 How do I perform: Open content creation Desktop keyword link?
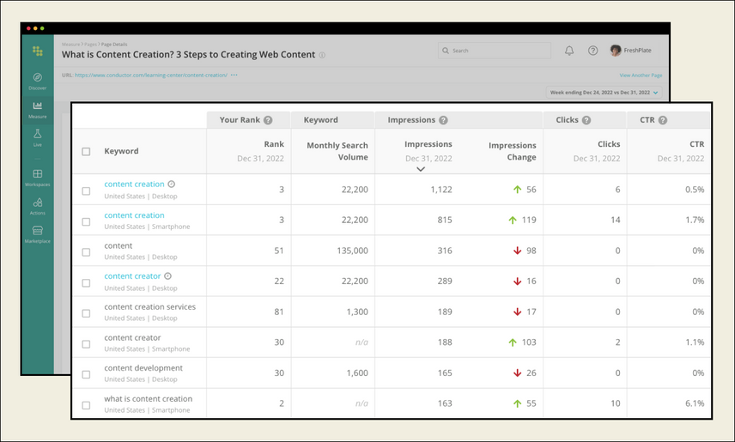tap(134, 185)
